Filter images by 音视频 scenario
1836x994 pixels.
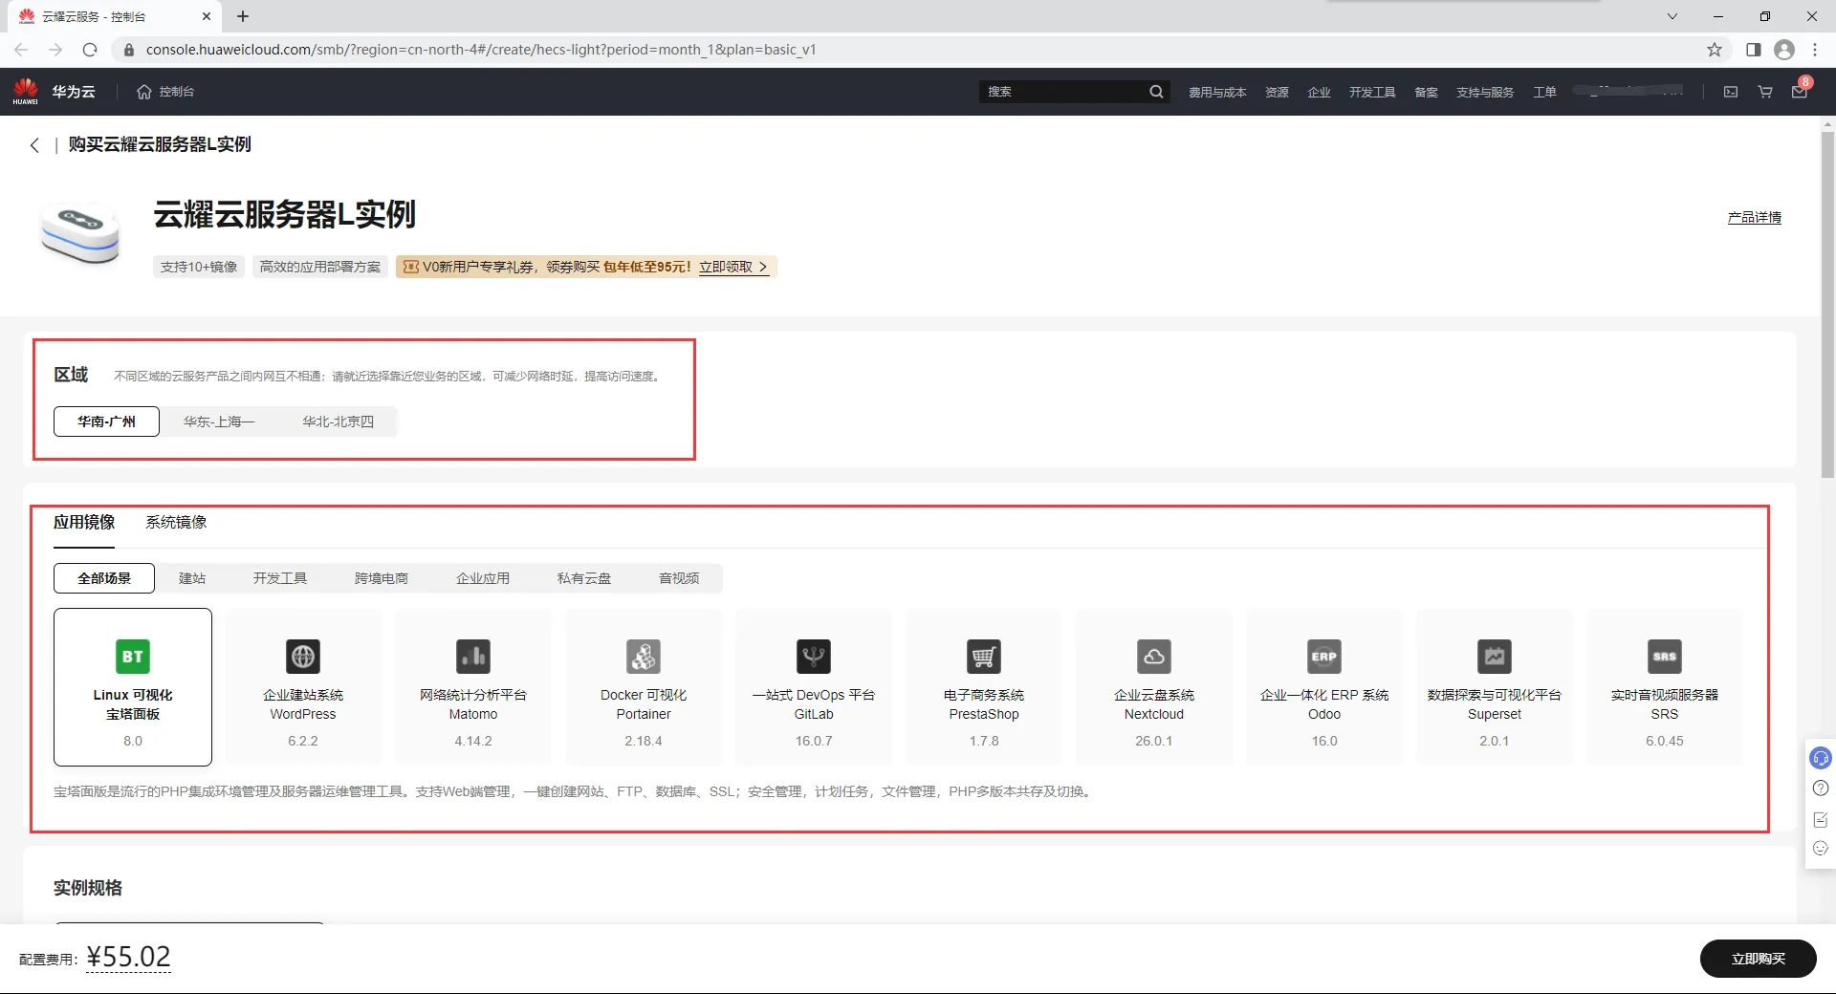pos(679,578)
